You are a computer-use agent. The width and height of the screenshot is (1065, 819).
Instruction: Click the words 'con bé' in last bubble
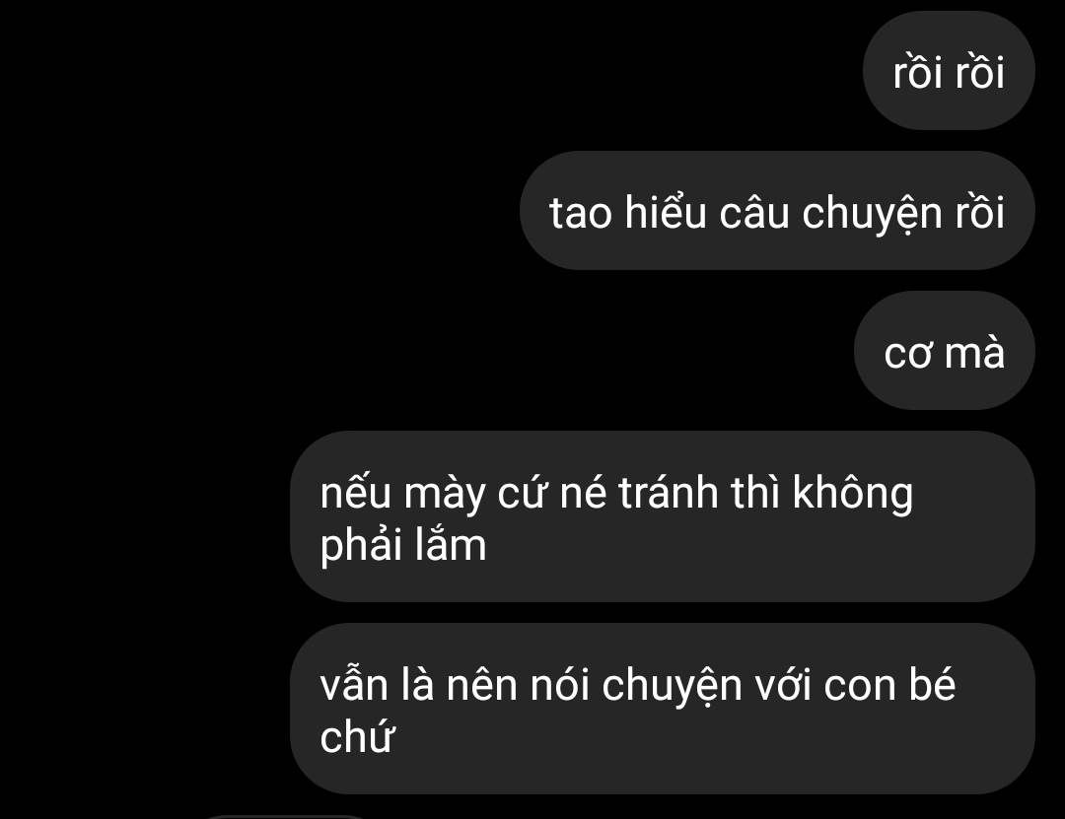click(x=889, y=685)
